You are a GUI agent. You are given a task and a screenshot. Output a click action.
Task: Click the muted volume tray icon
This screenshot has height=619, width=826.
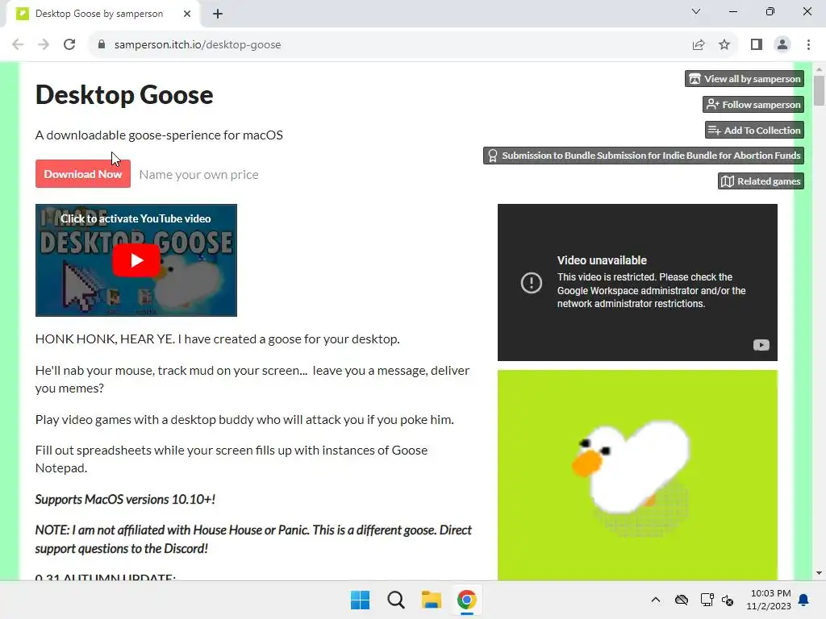pyautogui.click(x=728, y=600)
